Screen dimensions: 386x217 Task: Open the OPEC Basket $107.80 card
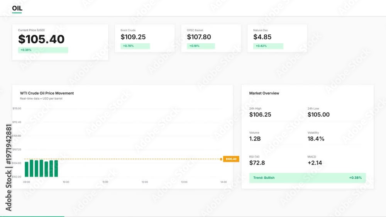(211, 38)
